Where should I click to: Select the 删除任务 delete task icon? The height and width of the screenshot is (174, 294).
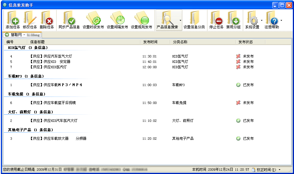point(47,20)
